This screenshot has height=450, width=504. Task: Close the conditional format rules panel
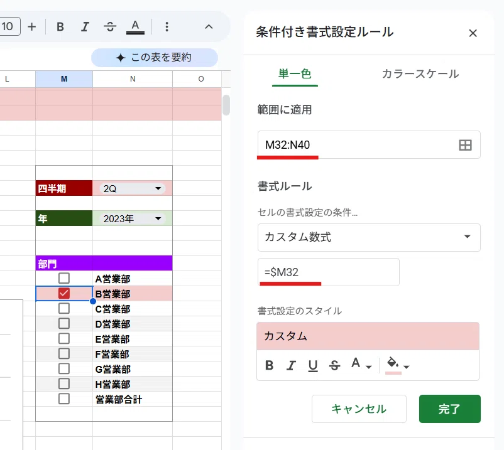[473, 33]
